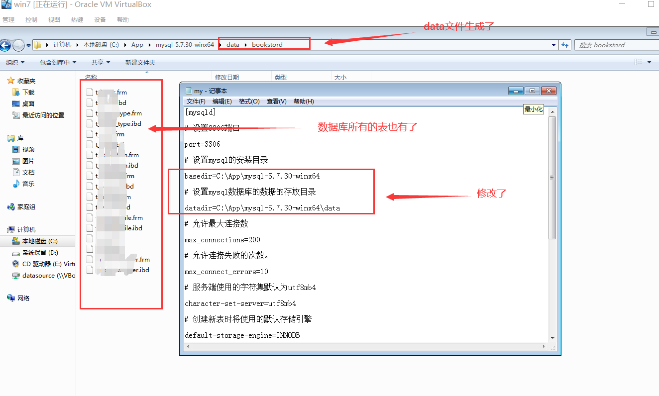Screen dimensions: 659x396
Task: Sort by 名称 column header
Action: 91,78
